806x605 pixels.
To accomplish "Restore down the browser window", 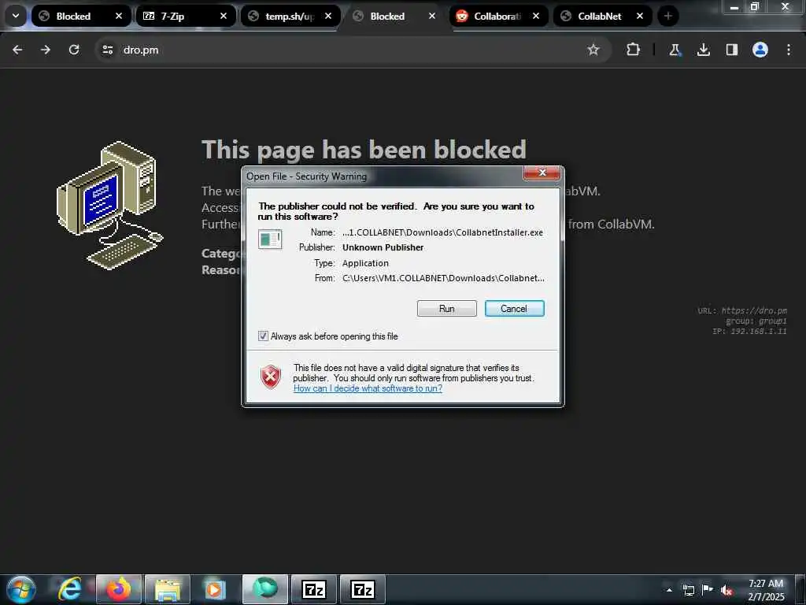I will 755,7.
